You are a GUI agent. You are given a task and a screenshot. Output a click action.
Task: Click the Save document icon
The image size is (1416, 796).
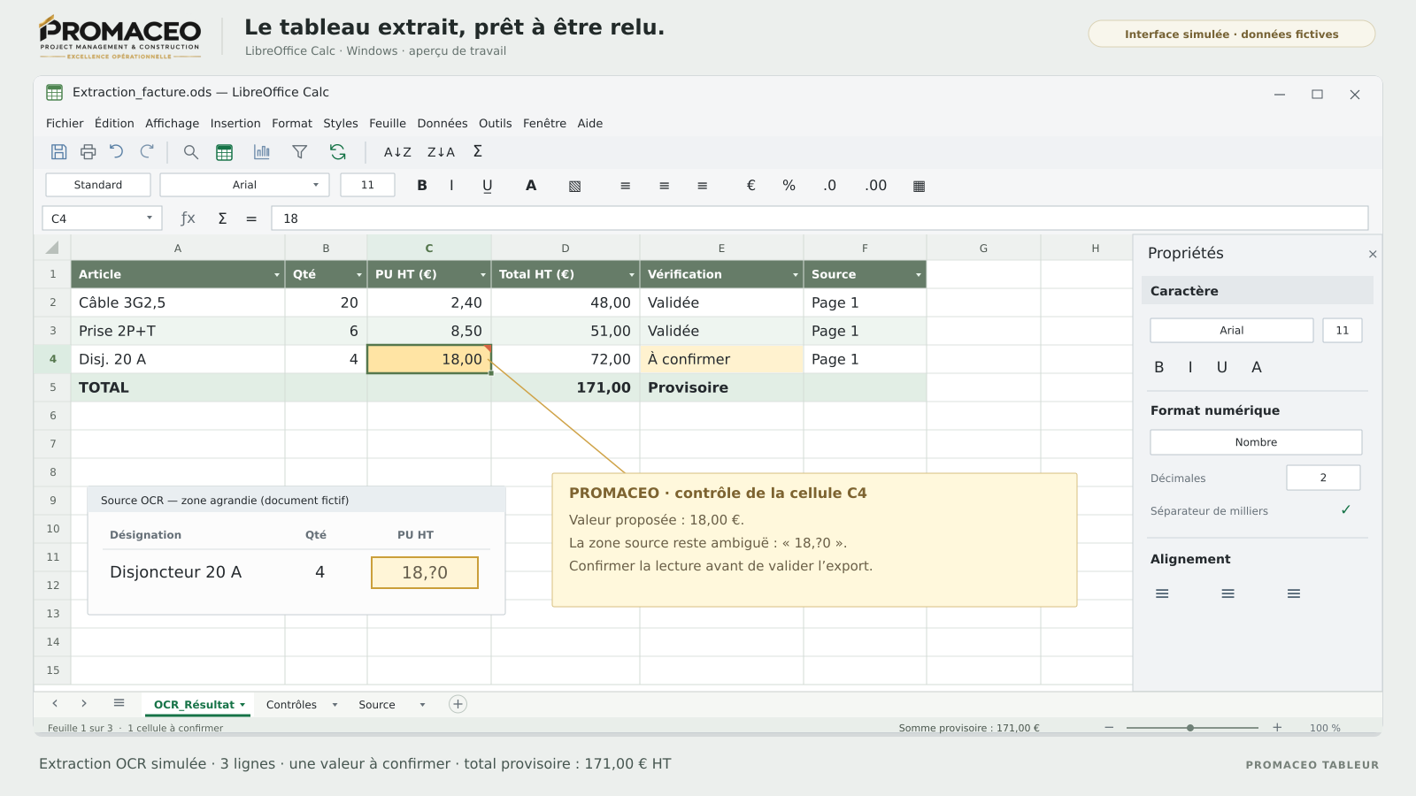point(58,152)
